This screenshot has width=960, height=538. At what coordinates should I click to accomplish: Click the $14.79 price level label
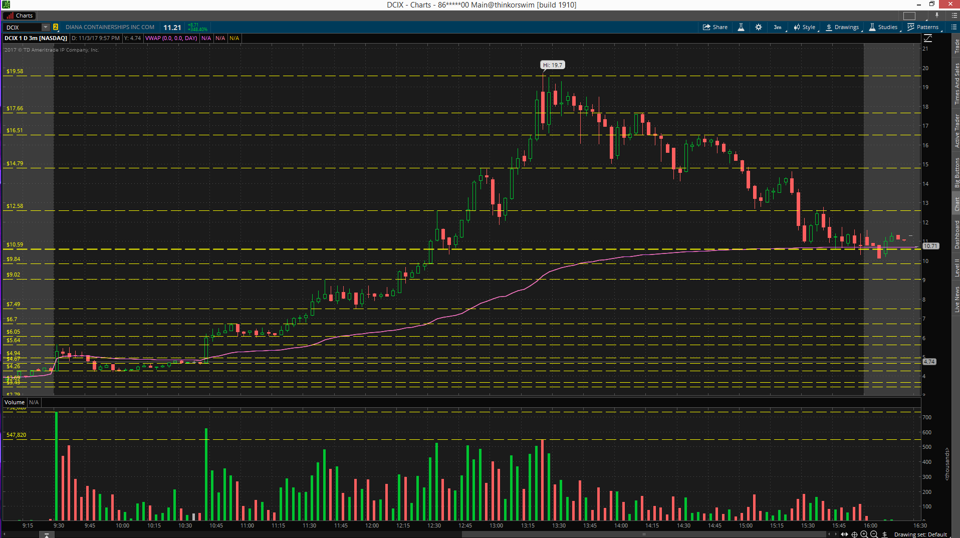15,163
